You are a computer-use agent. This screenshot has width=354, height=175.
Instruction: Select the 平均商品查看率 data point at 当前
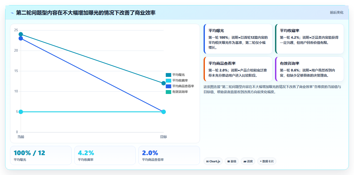21,38
